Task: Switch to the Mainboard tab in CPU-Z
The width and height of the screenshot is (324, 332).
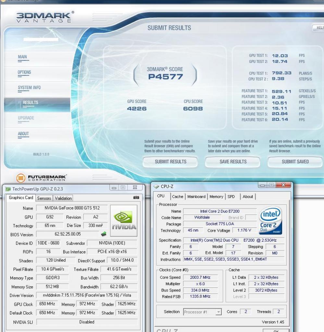Action: pos(196,197)
